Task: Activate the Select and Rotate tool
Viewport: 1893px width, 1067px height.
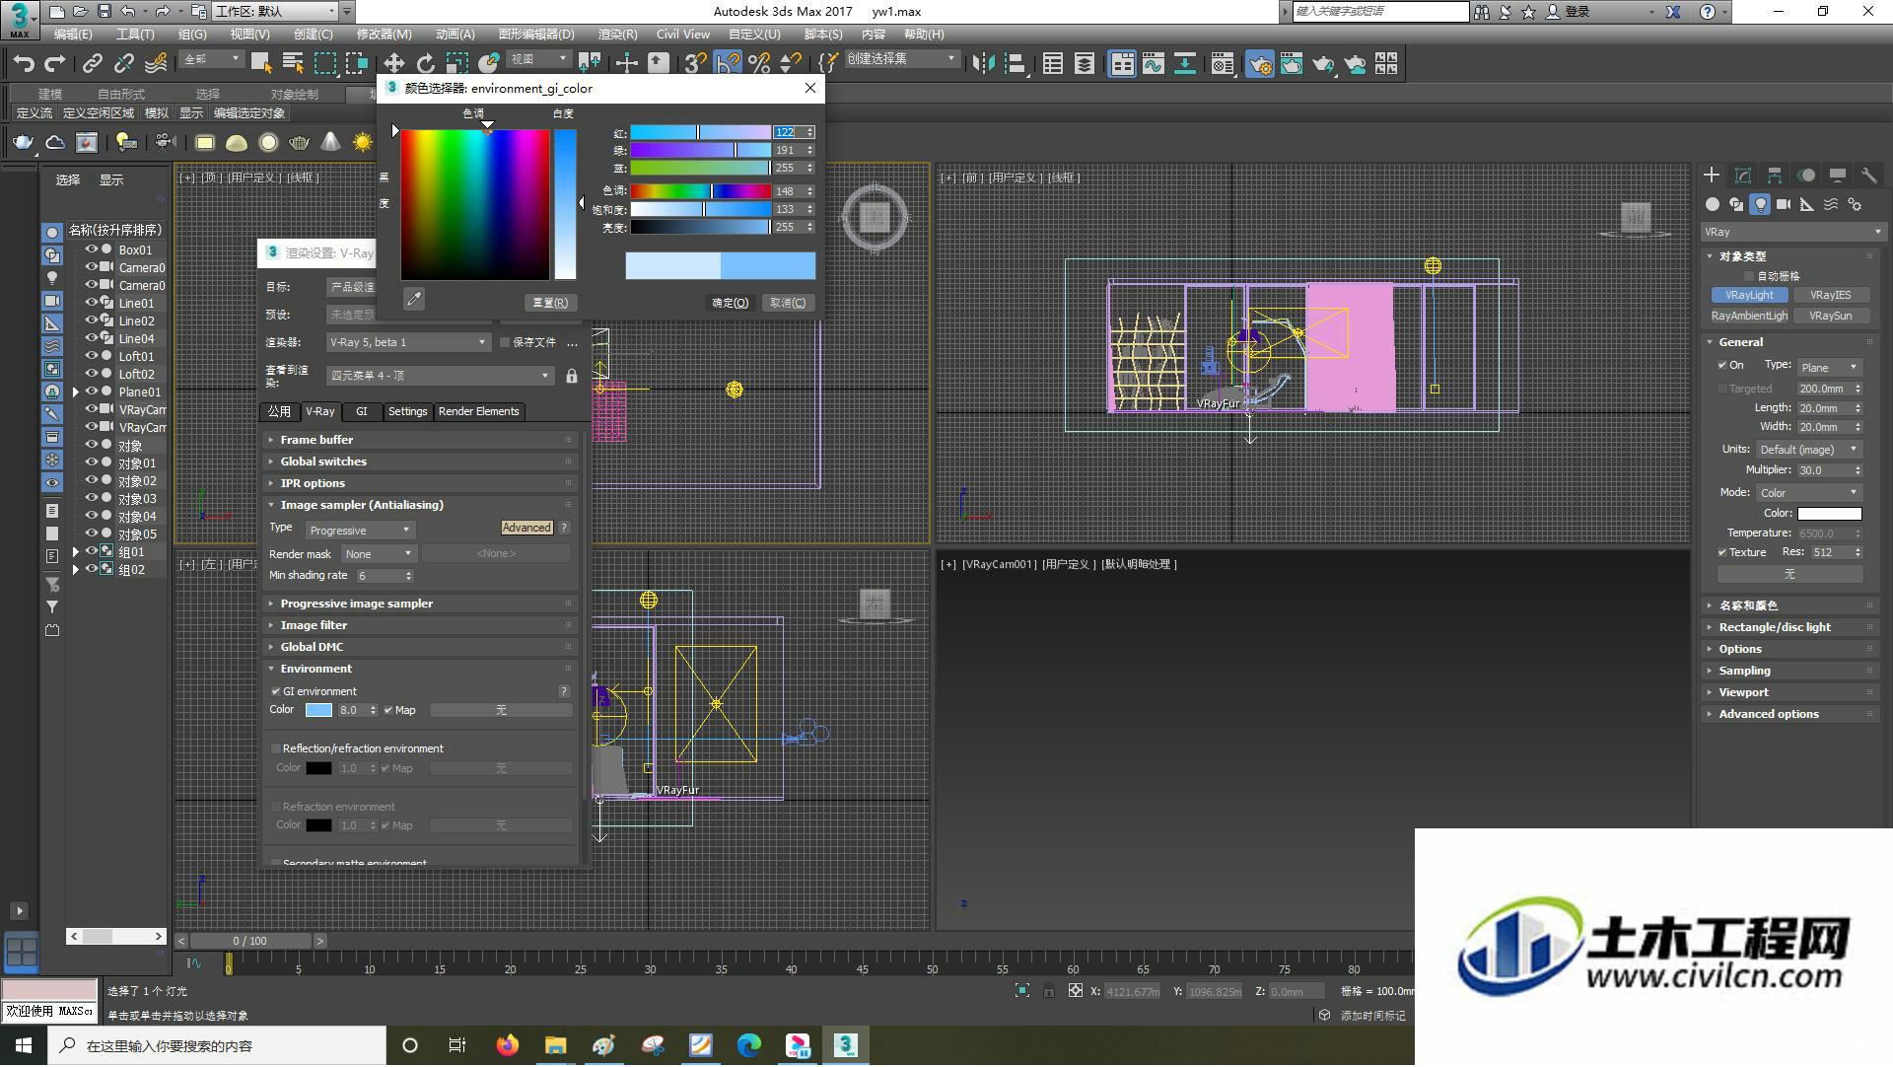Action: (425, 64)
